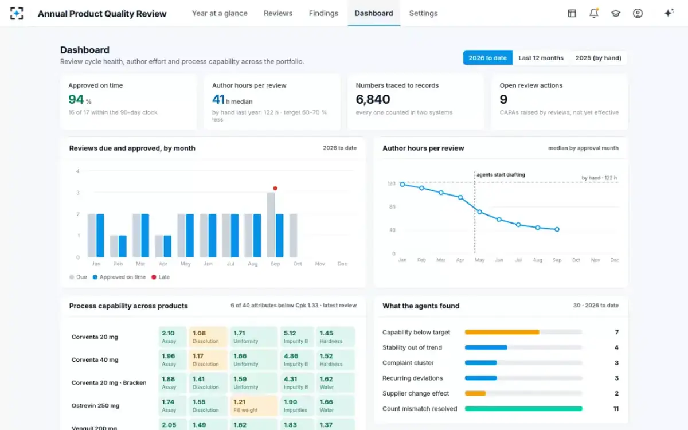The width and height of the screenshot is (688, 430).
Task: Click count 11 for Count mismatch resolved
Action: (x=616, y=409)
